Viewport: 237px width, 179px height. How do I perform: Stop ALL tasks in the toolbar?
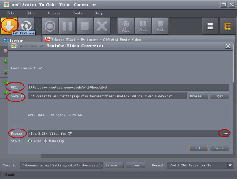coord(160,26)
